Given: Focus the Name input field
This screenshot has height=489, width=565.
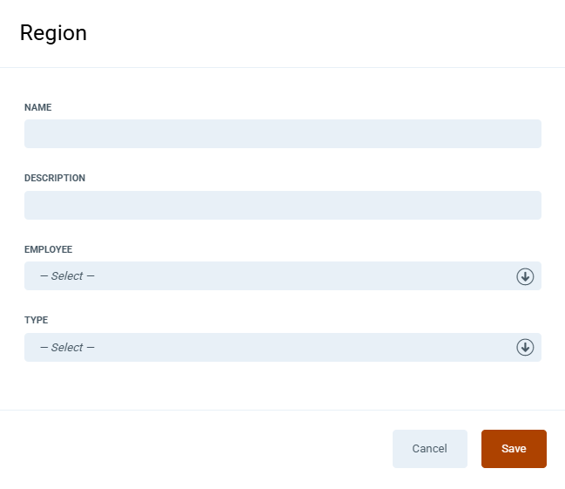Looking at the screenshot, I should [x=282, y=134].
